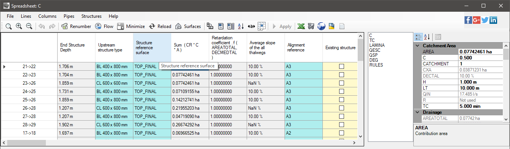
Task: Toggle Existing structure checkbox for row 27->28
Action: click(x=341, y=116)
